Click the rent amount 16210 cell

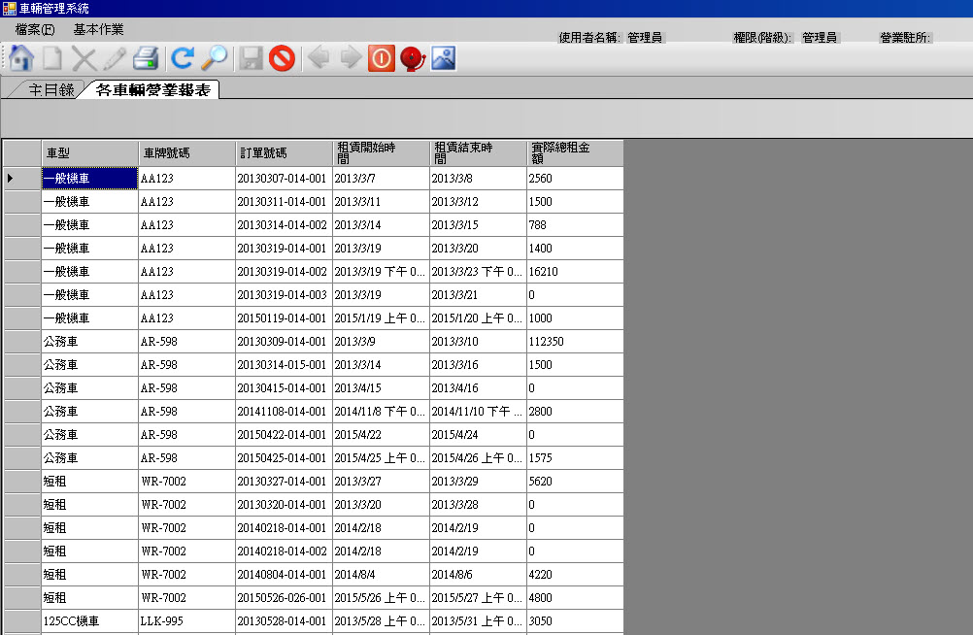pos(575,271)
